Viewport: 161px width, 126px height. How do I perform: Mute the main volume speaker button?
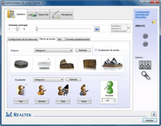tap(97, 29)
